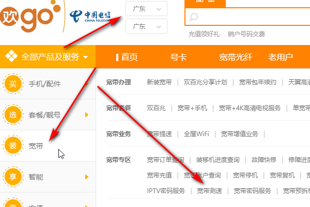The width and height of the screenshot is (310, 207).
Task: Open 宽带提速 link
Action: coord(159,134)
